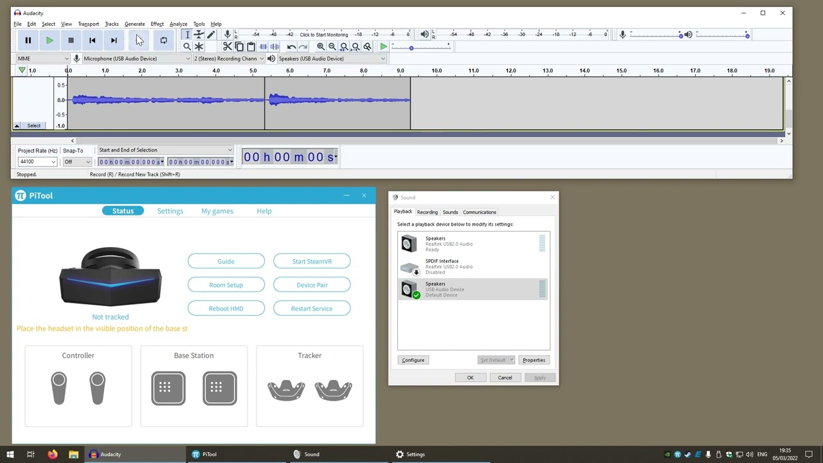Open the Analyze menu

[x=178, y=24]
